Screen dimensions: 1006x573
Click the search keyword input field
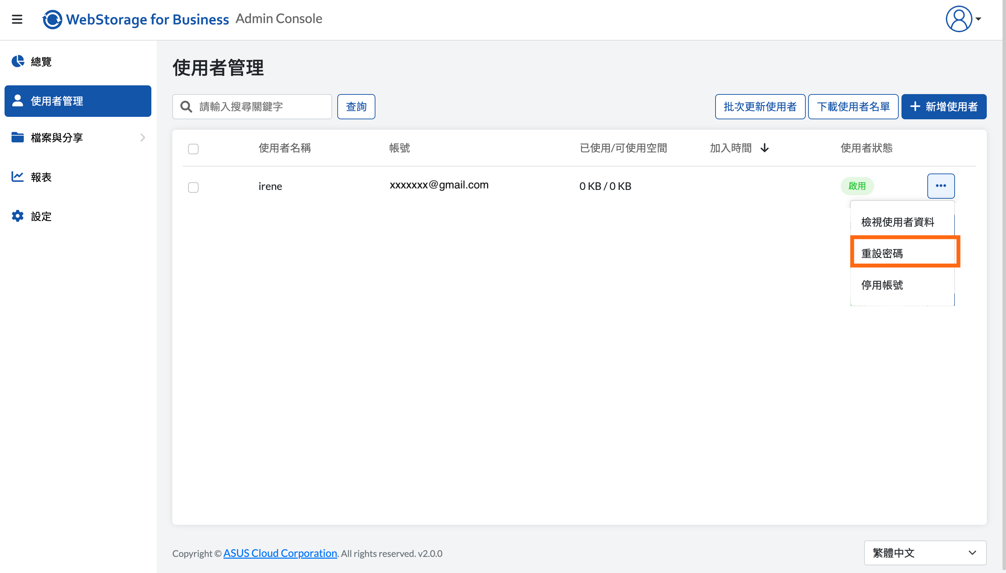click(252, 107)
